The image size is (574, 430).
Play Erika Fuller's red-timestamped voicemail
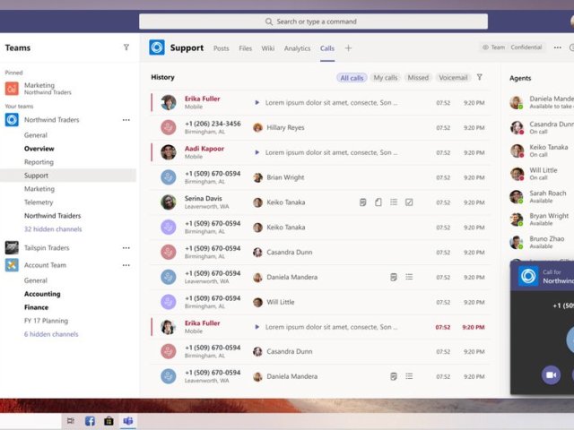point(257,327)
